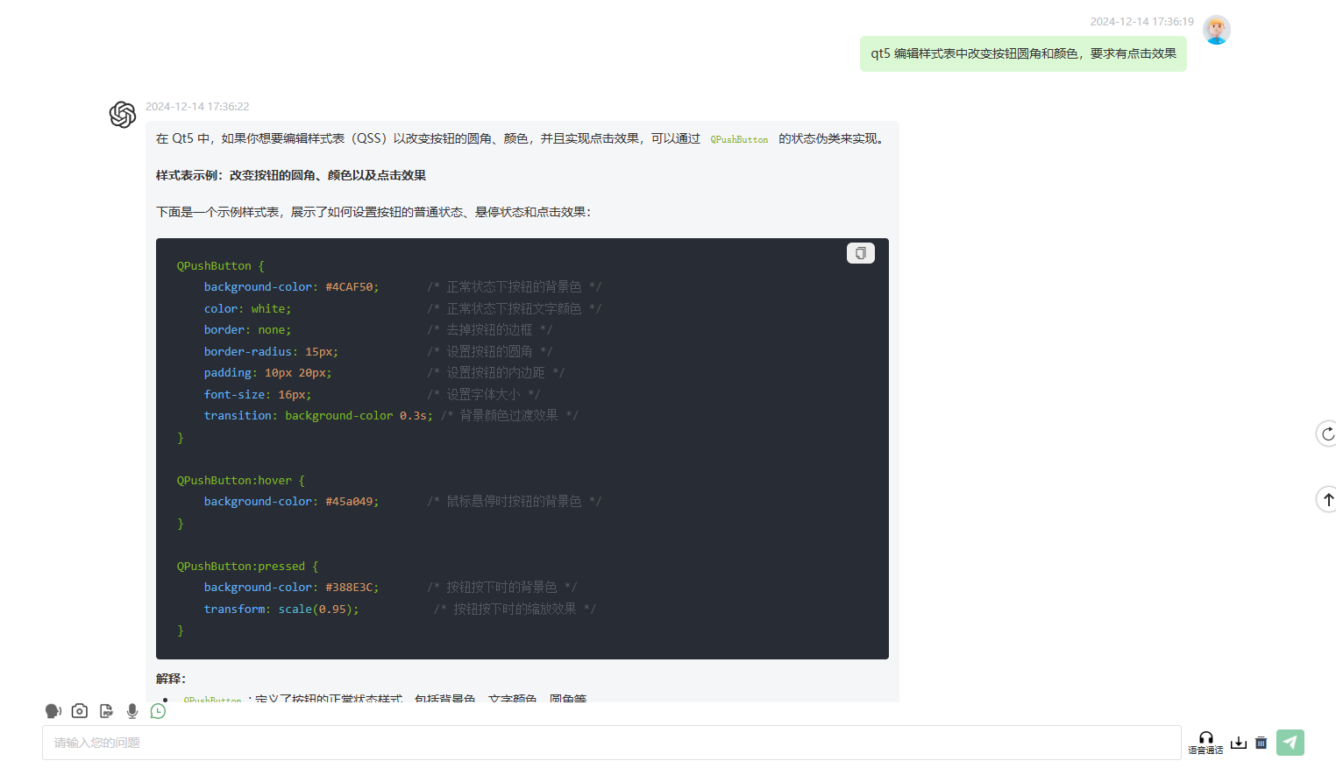Focus the question input field
Viewport: 1336px width, 768px height.
611,743
